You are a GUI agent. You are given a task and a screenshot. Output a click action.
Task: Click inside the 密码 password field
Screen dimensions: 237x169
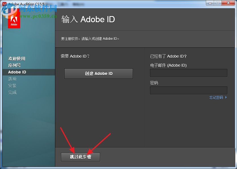[189, 90]
